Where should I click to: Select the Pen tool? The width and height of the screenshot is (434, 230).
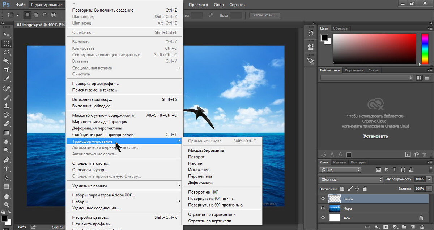pos(6,160)
